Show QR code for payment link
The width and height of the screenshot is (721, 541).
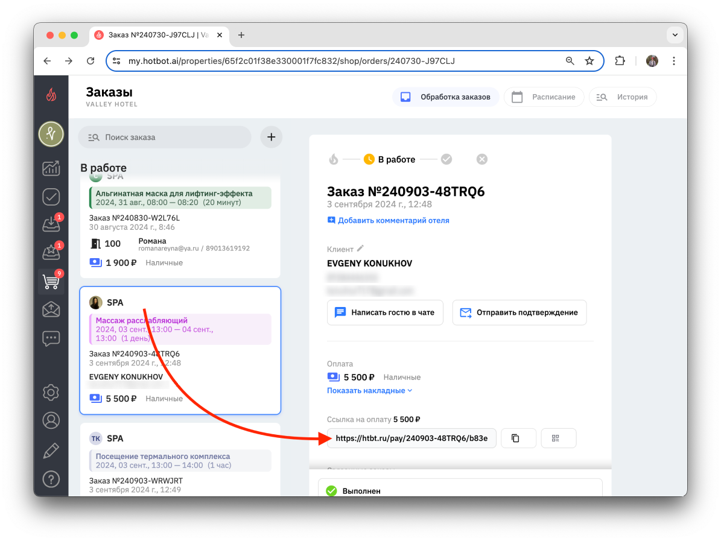point(558,438)
